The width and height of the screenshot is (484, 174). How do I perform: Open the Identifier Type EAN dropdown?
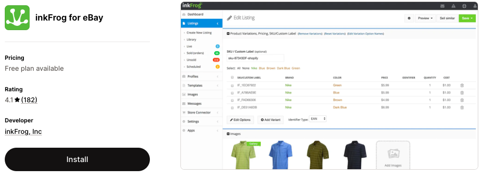tap(317, 119)
